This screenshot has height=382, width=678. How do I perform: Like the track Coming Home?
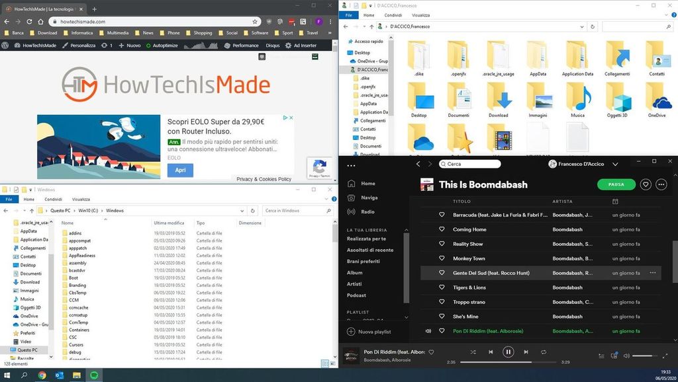(x=442, y=229)
